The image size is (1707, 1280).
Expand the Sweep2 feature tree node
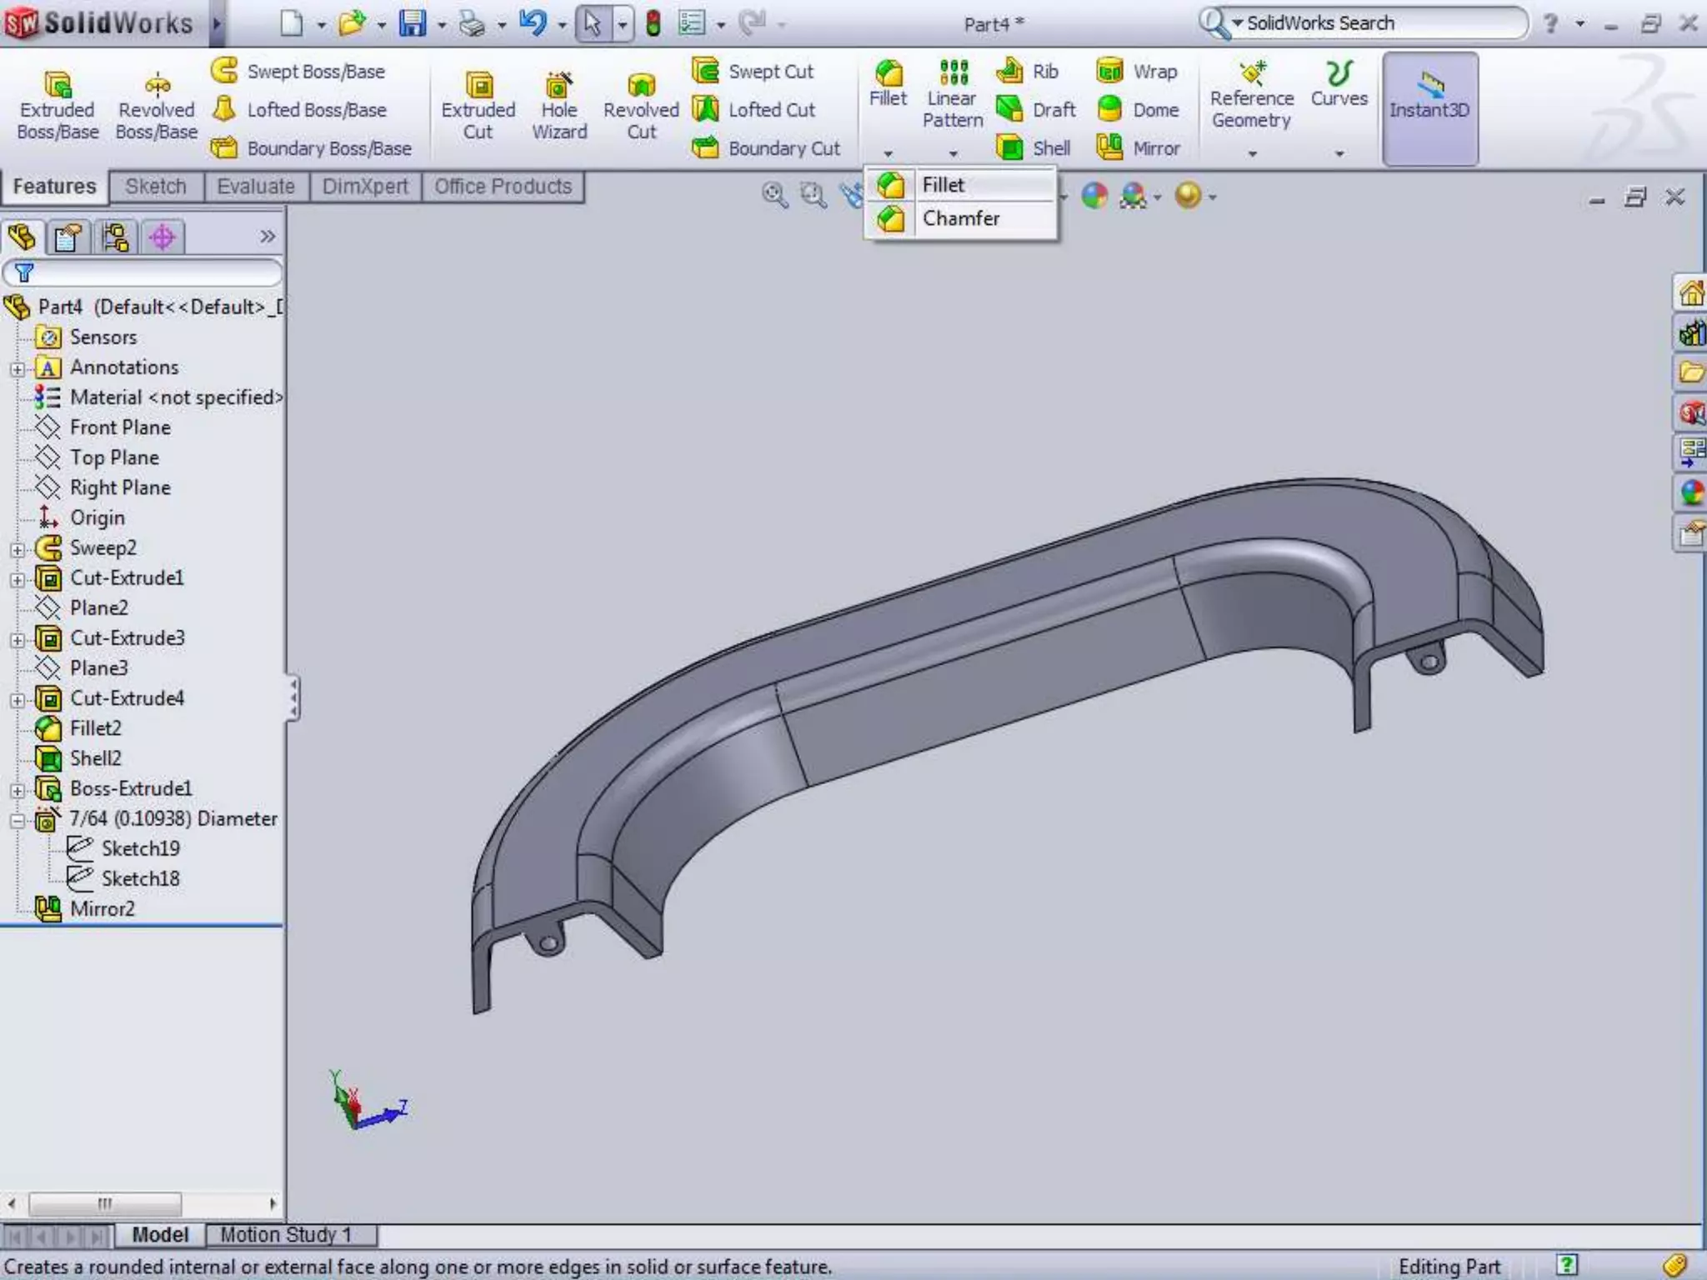[x=18, y=550]
